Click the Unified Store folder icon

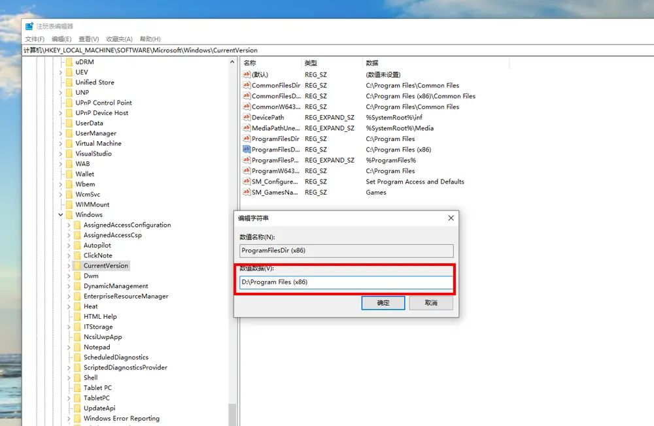click(69, 82)
